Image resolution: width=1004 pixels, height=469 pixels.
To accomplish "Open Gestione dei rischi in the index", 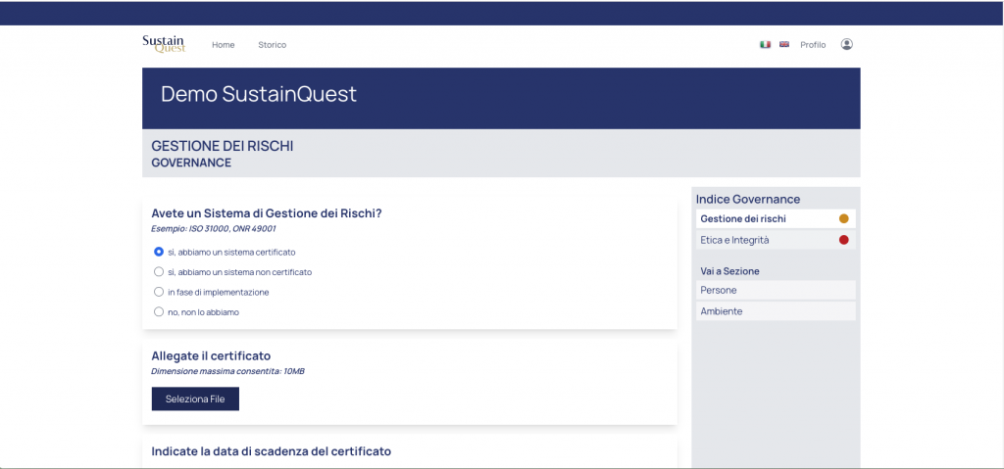I will tap(776, 218).
